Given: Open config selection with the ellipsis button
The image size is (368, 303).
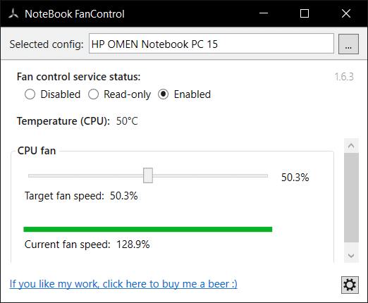Looking at the screenshot, I should [x=348, y=44].
